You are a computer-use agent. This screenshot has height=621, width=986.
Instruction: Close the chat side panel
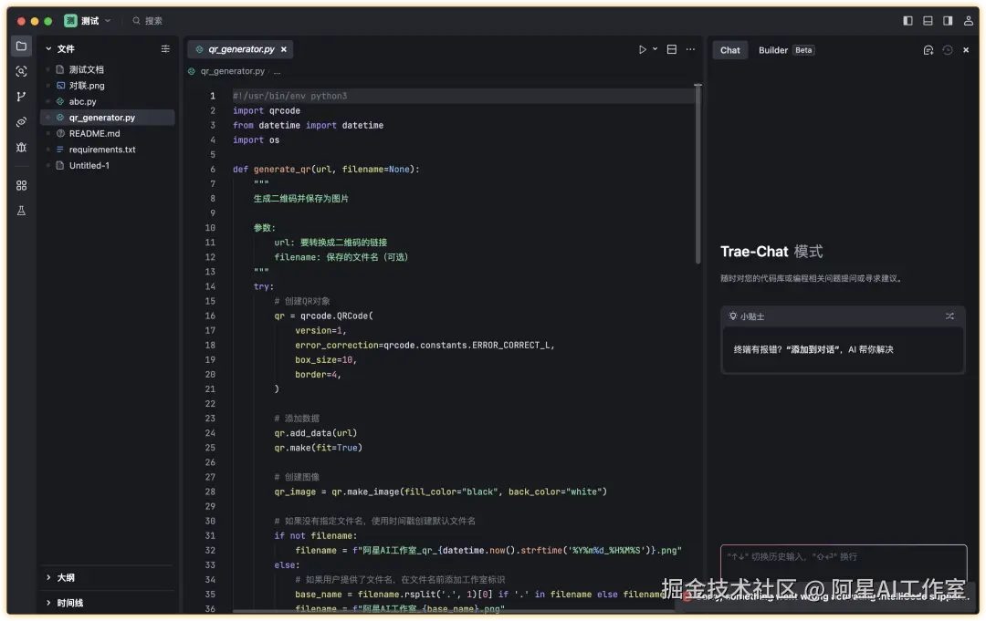(966, 50)
